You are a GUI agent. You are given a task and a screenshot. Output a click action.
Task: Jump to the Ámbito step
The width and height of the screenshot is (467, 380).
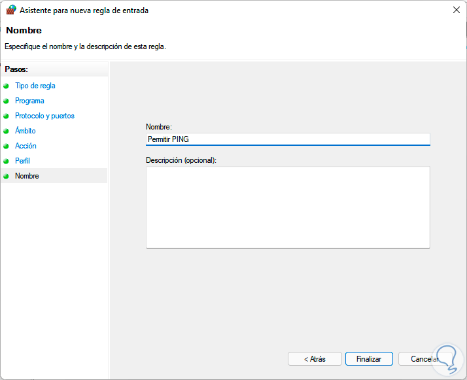click(x=26, y=131)
